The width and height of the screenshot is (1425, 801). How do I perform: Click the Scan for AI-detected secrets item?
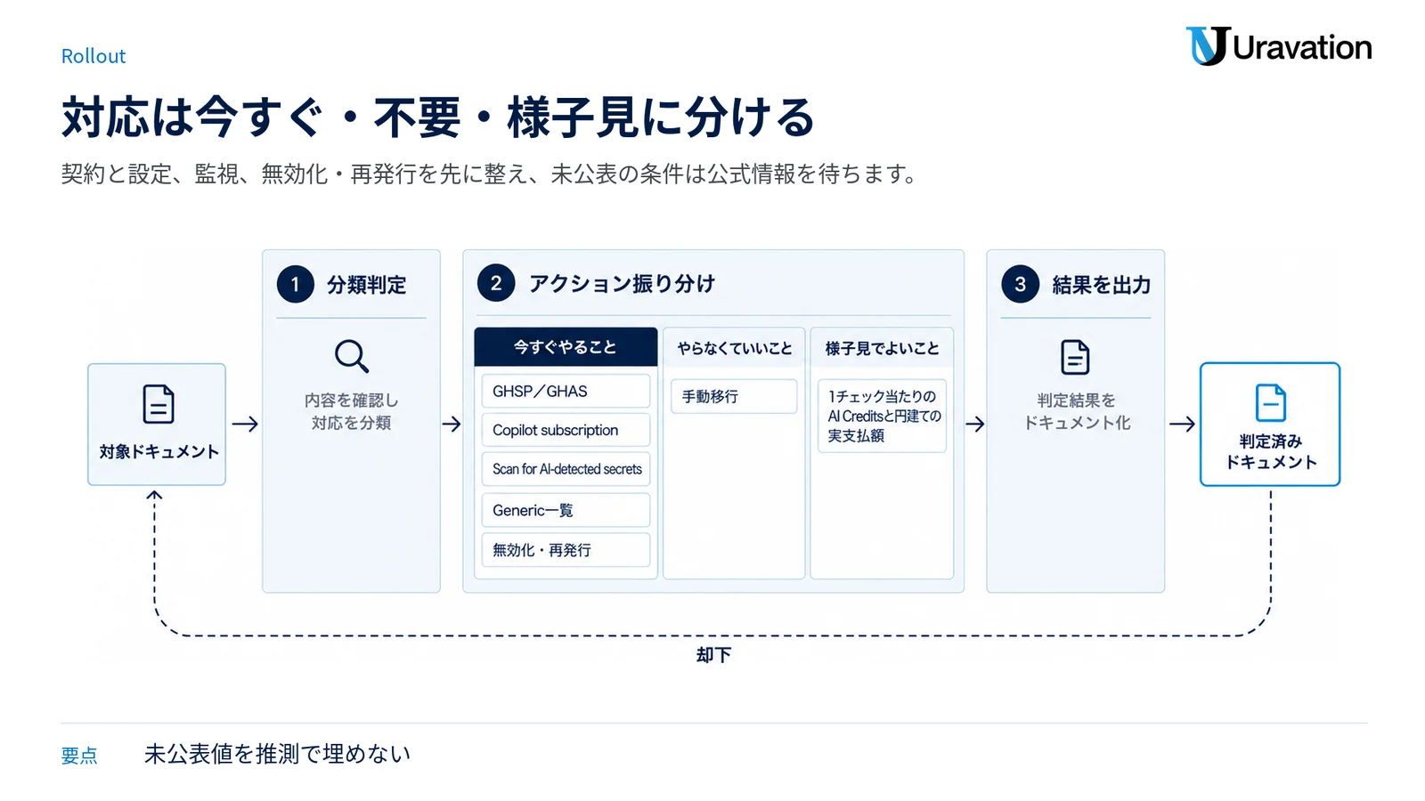(x=566, y=469)
